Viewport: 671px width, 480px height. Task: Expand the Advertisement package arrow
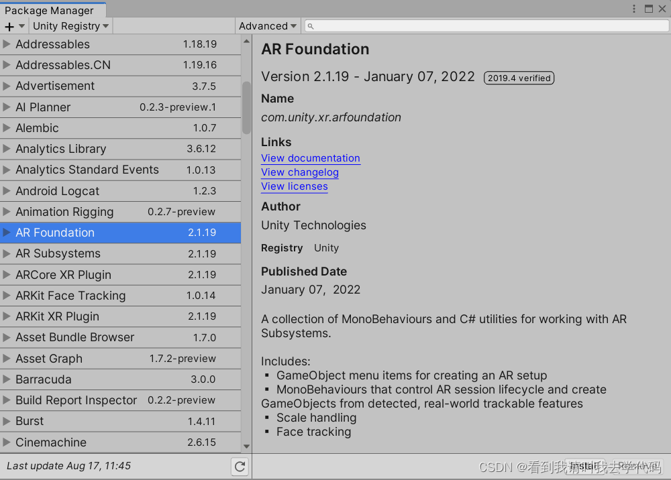point(7,86)
